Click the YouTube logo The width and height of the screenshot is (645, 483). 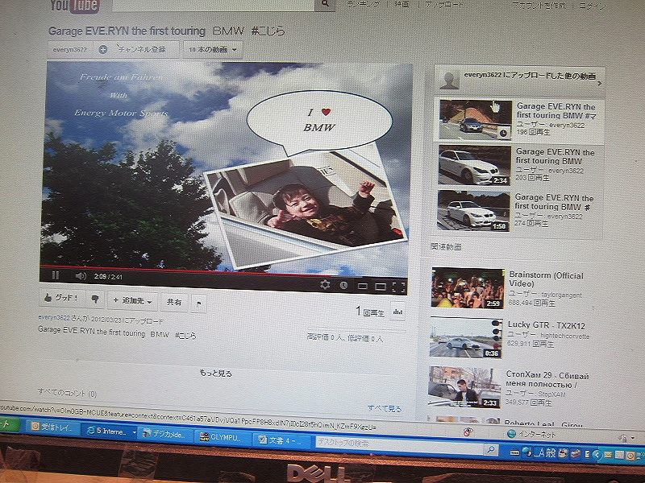click(x=74, y=6)
